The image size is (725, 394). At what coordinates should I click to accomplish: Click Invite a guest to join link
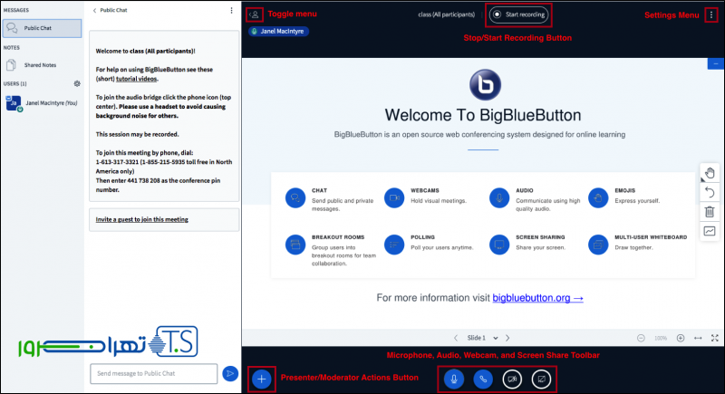(x=142, y=219)
